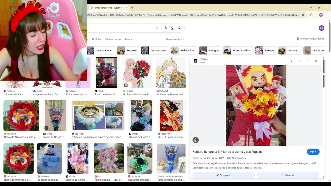
Task: Click 305 Comentarios text
Action: (236, 158)
